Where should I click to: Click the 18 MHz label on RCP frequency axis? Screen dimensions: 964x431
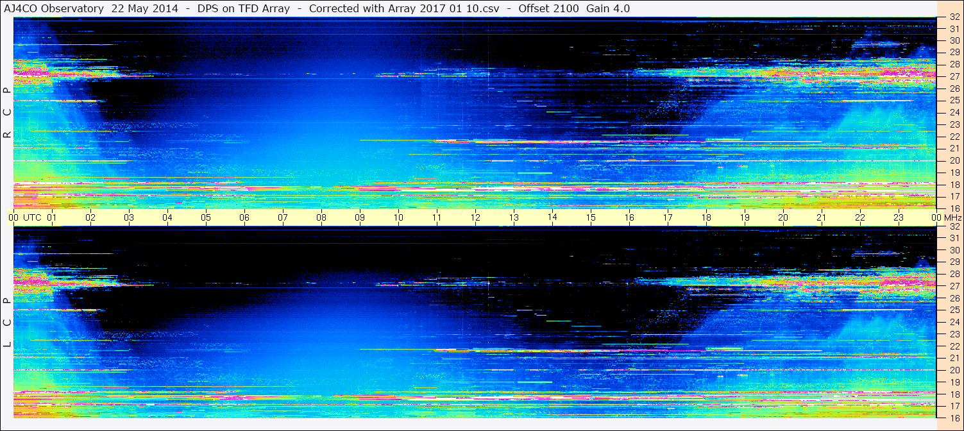(954, 185)
